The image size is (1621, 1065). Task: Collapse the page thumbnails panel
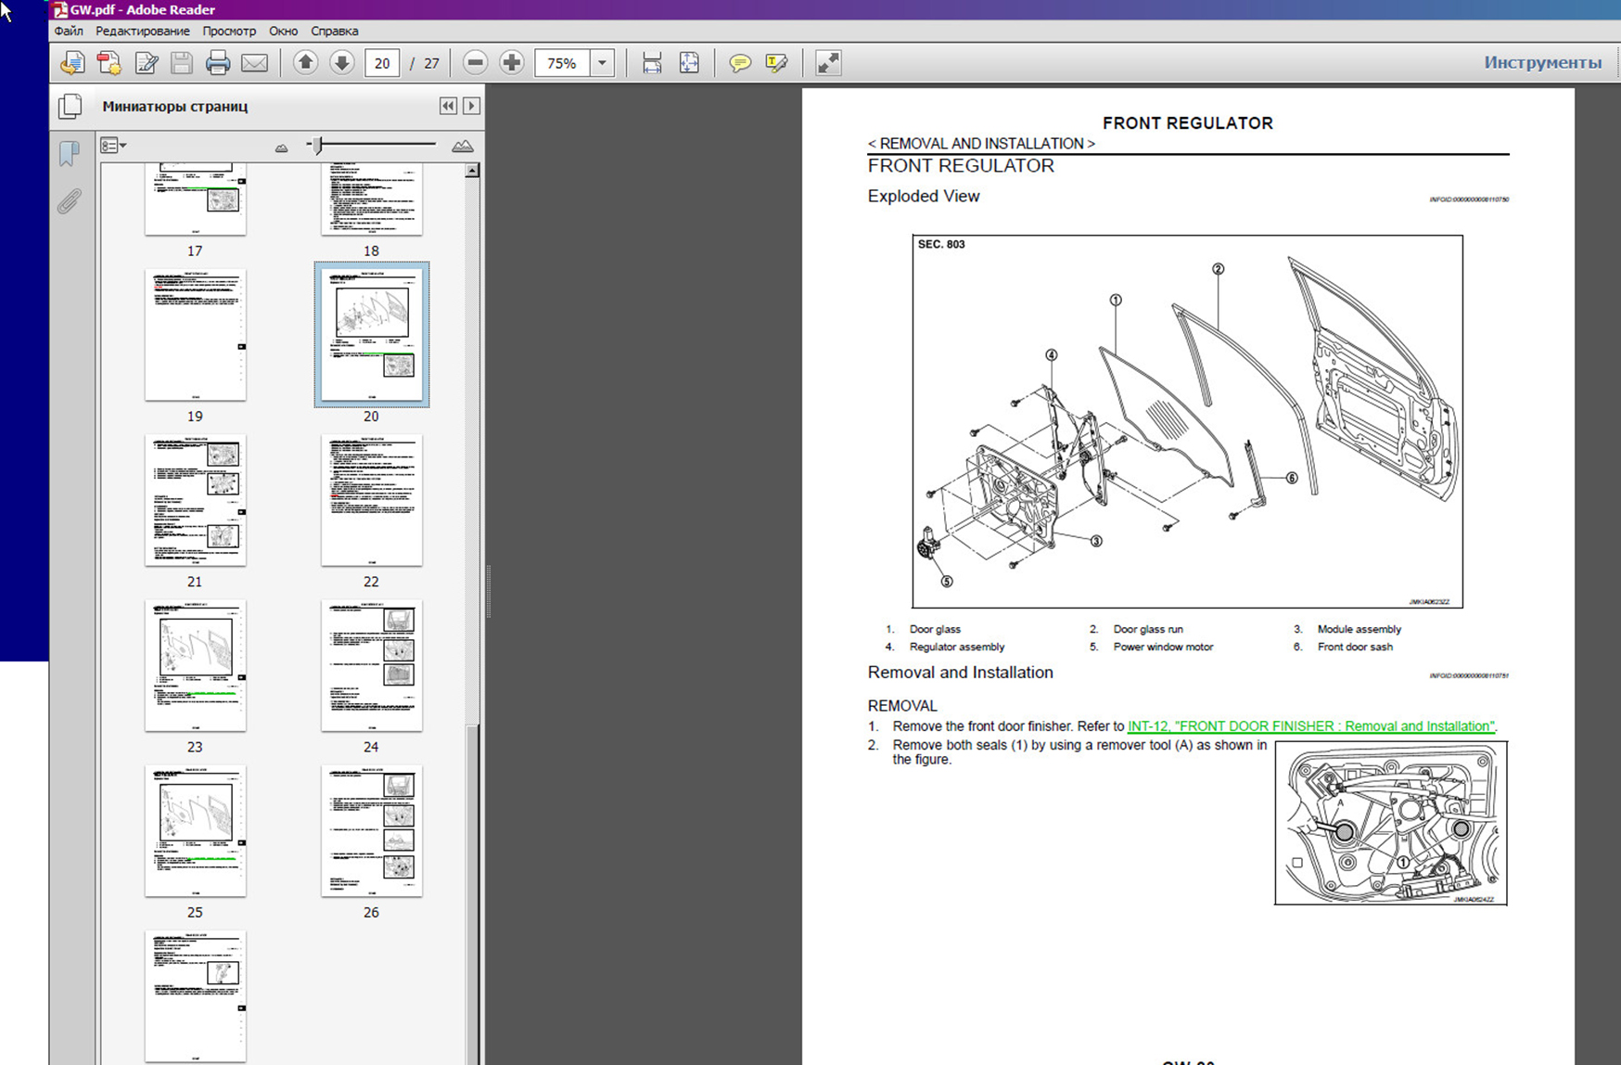coord(448,106)
